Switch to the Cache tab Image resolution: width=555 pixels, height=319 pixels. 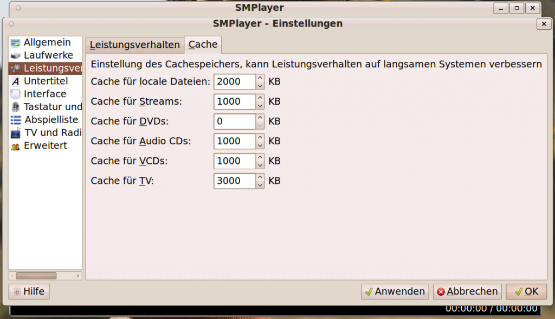pos(203,44)
